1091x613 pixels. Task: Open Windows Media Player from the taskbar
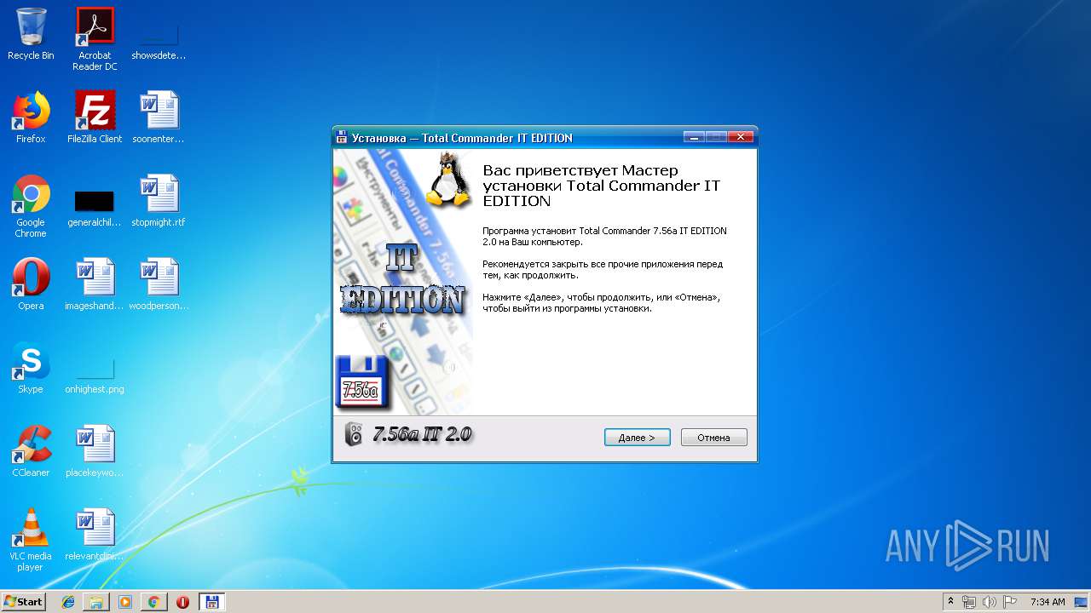coord(125,602)
